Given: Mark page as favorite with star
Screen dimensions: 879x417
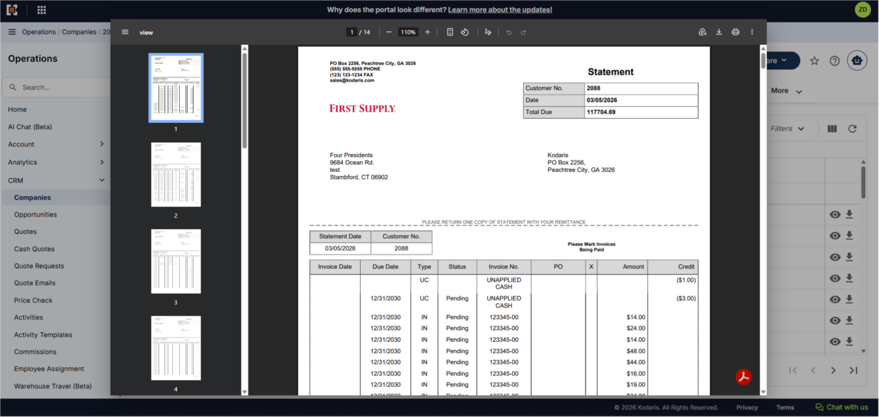Looking at the screenshot, I should tap(814, 61).
